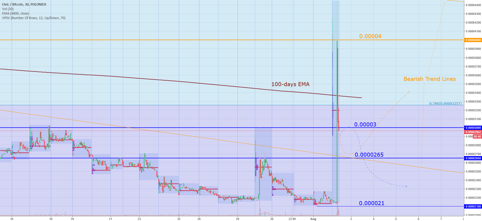This screenshot has height=221, width=482.
Task: Click the 100-days EMA annotation text
Action: click(290, 84)
